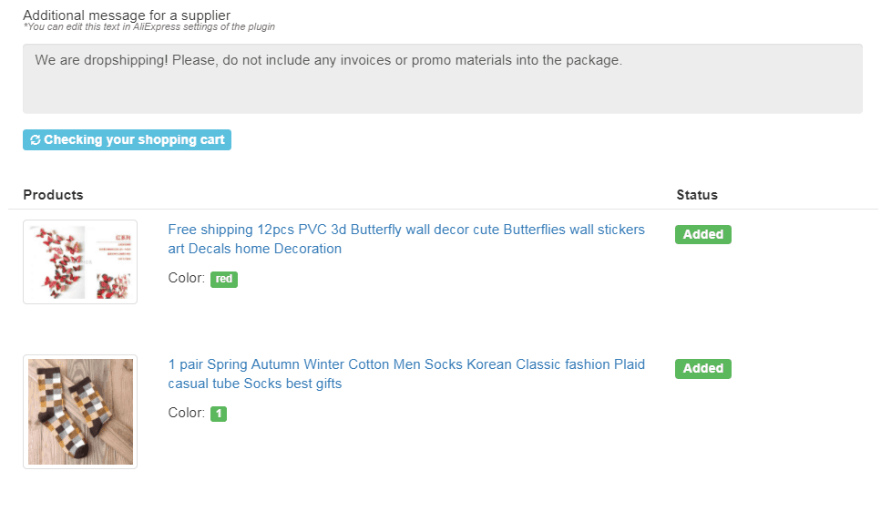Click the green '1' color badge for the socks

[x=219, y=414]
